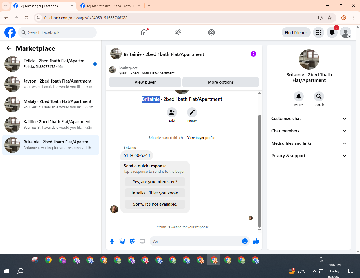Viewport: 360px width, 278px height.
Task: Open the Friends icon in top navigation
Action: click(x=178, y=32)
